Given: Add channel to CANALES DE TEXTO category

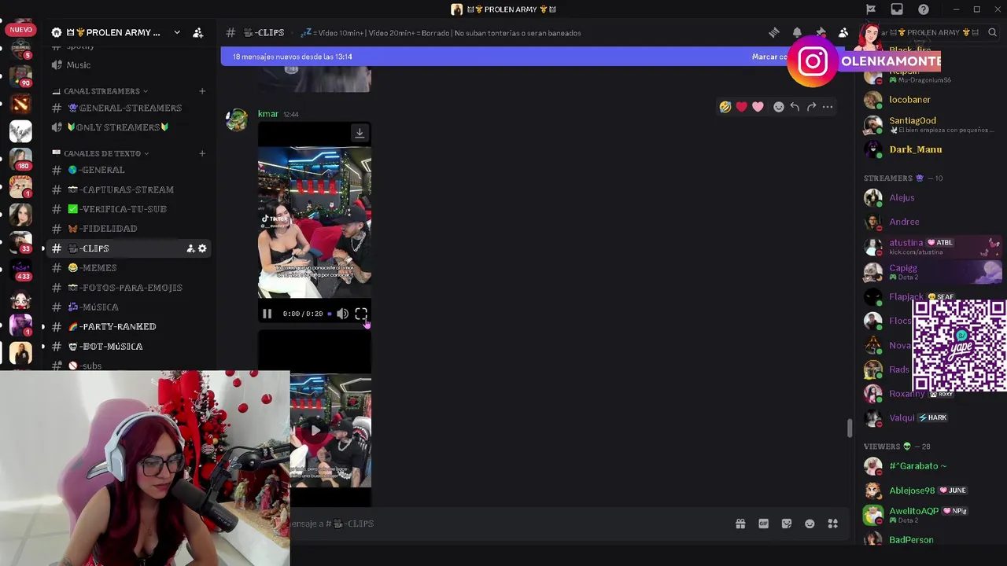Looking at the screenshot, I should tap(202, 153).
